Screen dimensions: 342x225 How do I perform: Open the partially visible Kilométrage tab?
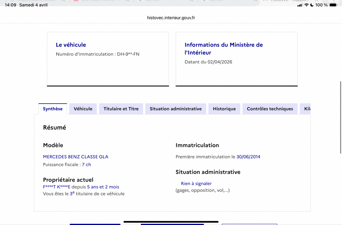tap(305, 109)
